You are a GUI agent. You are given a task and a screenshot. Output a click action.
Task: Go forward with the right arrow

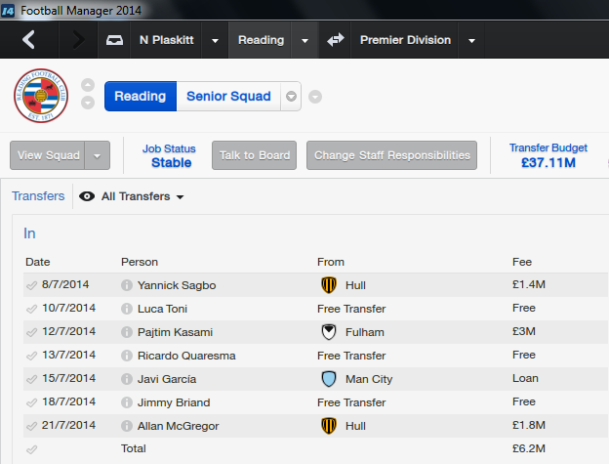click(78, 40)
